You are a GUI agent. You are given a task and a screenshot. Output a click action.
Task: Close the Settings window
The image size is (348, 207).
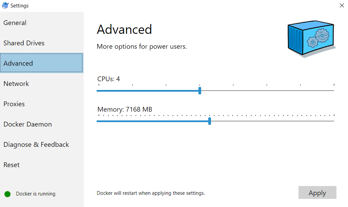click(x=342, y=5)
